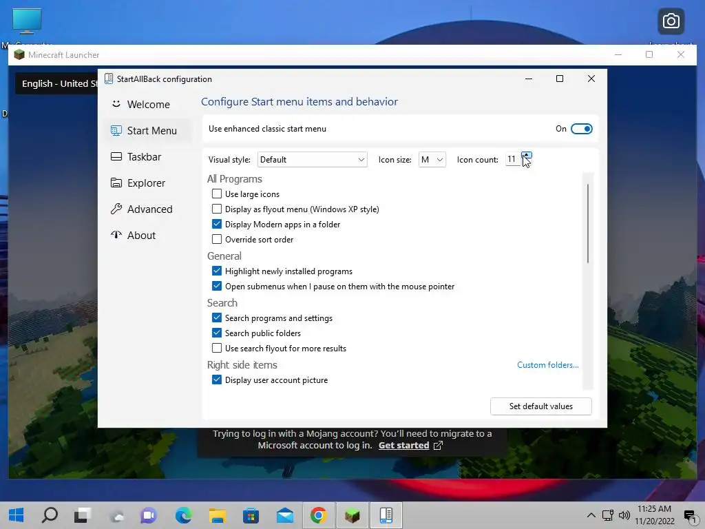Open Microsoft Edge from taskbar
The image size is (705, 529).
pyautogui.click(x=183, y=515)
